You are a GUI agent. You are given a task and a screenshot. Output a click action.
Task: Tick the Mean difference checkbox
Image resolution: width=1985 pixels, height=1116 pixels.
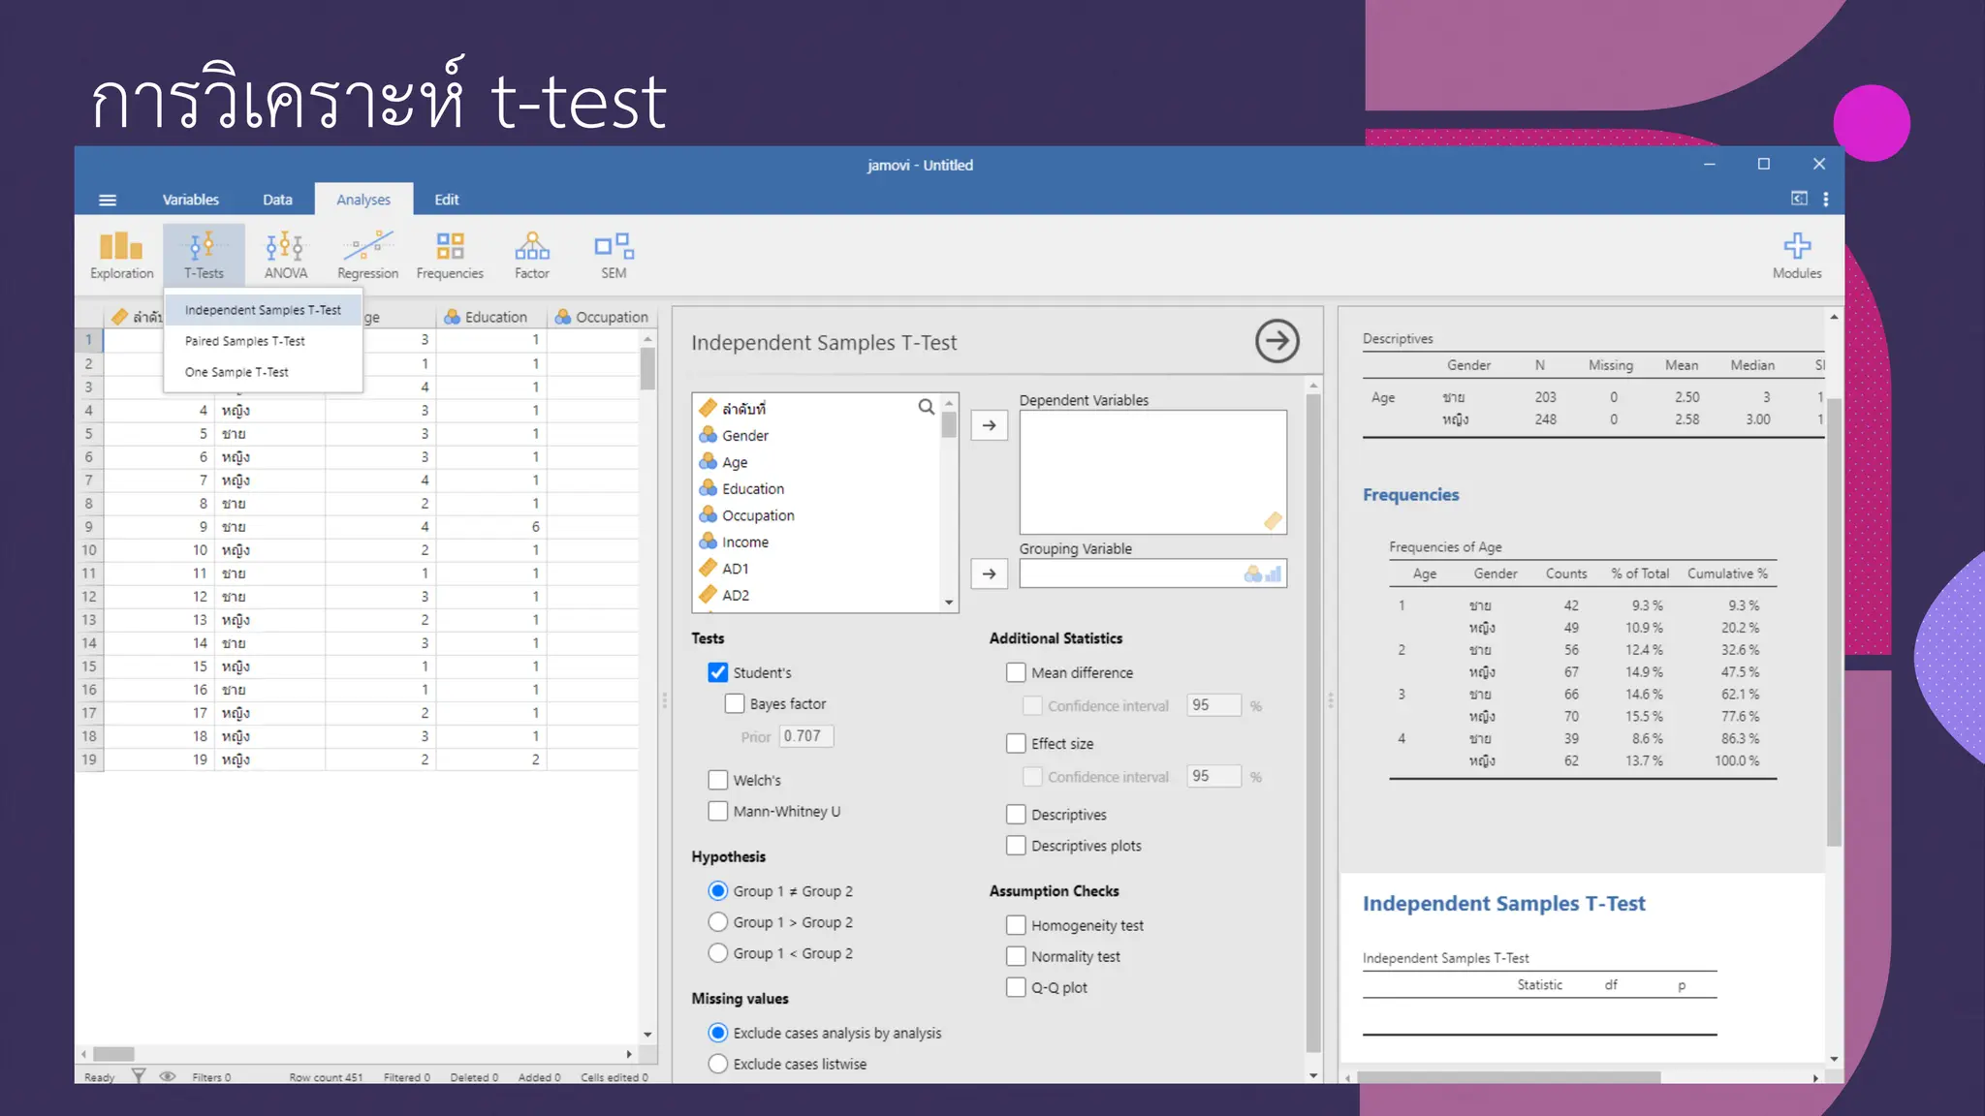(x=1015, y=672)
